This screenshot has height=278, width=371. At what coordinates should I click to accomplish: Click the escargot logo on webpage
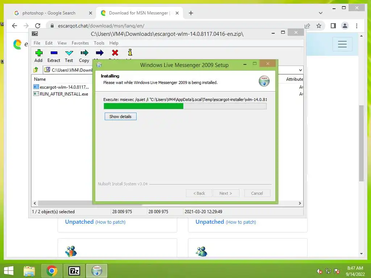click(x=17, y=44)
